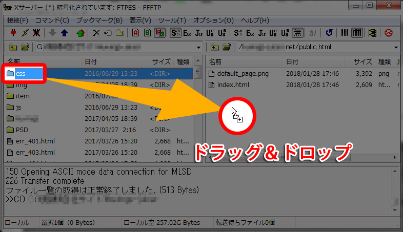Open the ブックマーク(B) menu
Viewport: 403px width, 232px height.
(x=99, y=20)
